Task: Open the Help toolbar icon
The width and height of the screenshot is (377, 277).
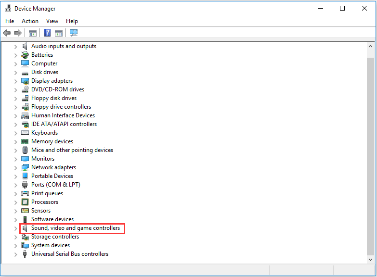Action: pyautogui.click(x=47, y=33)
